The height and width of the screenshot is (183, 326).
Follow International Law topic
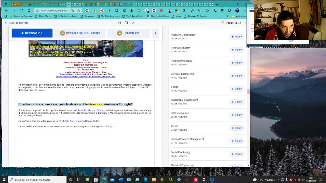click(x=237, y=115)
